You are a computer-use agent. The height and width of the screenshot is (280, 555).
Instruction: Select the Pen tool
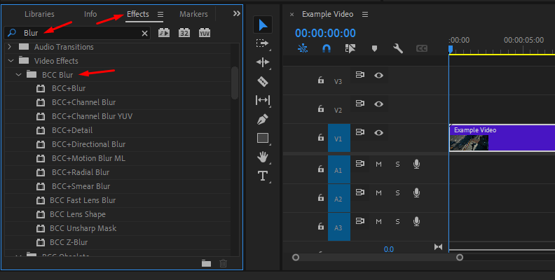click(263, 119)
